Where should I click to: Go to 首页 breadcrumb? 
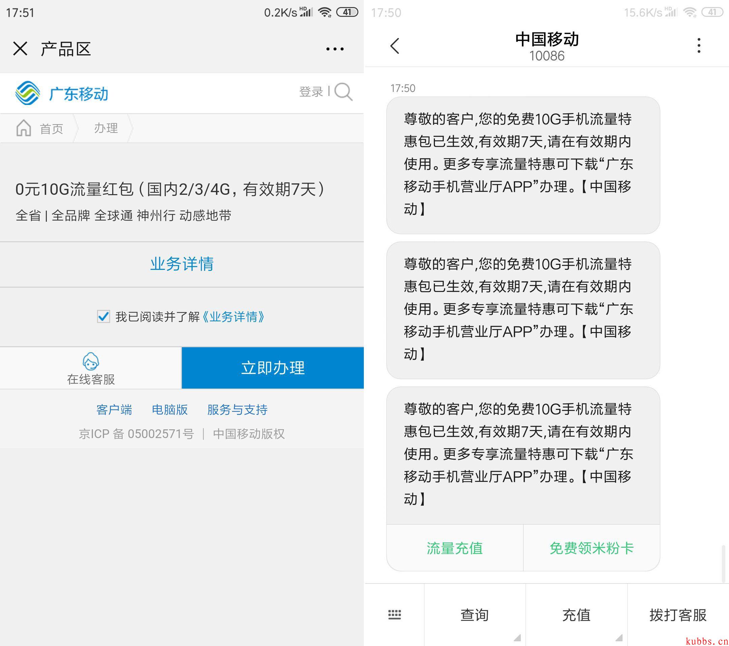click(51, 129)
